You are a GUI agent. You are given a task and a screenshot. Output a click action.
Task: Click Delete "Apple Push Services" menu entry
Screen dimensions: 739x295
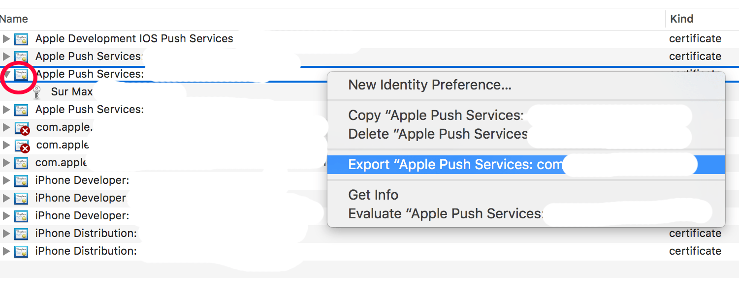[437, 134]
